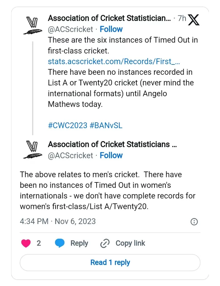Open stats.acscricket.com records link
This screenshot has height=286, width=220.
tap(114, 61)
